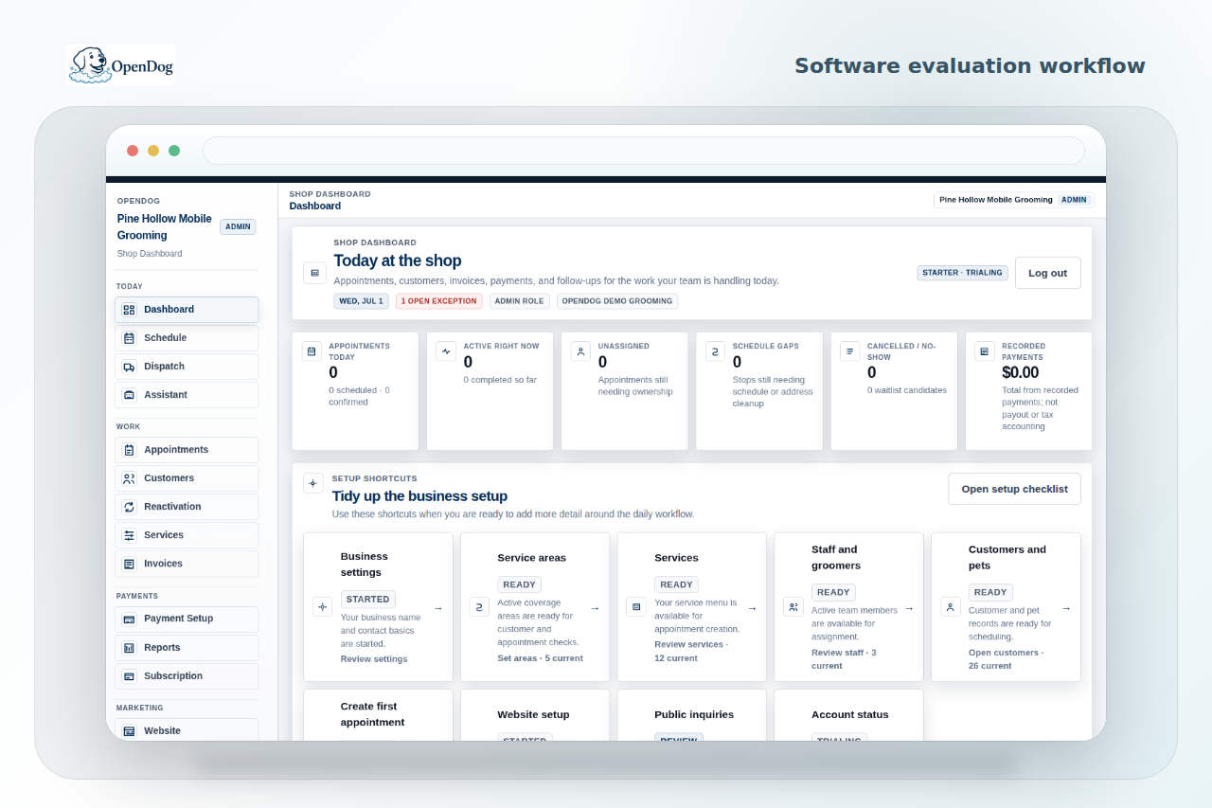Viewport: 1212px width, 808px height.
Task: Open Schedule in the sidebar
Action: click(187, 338)
